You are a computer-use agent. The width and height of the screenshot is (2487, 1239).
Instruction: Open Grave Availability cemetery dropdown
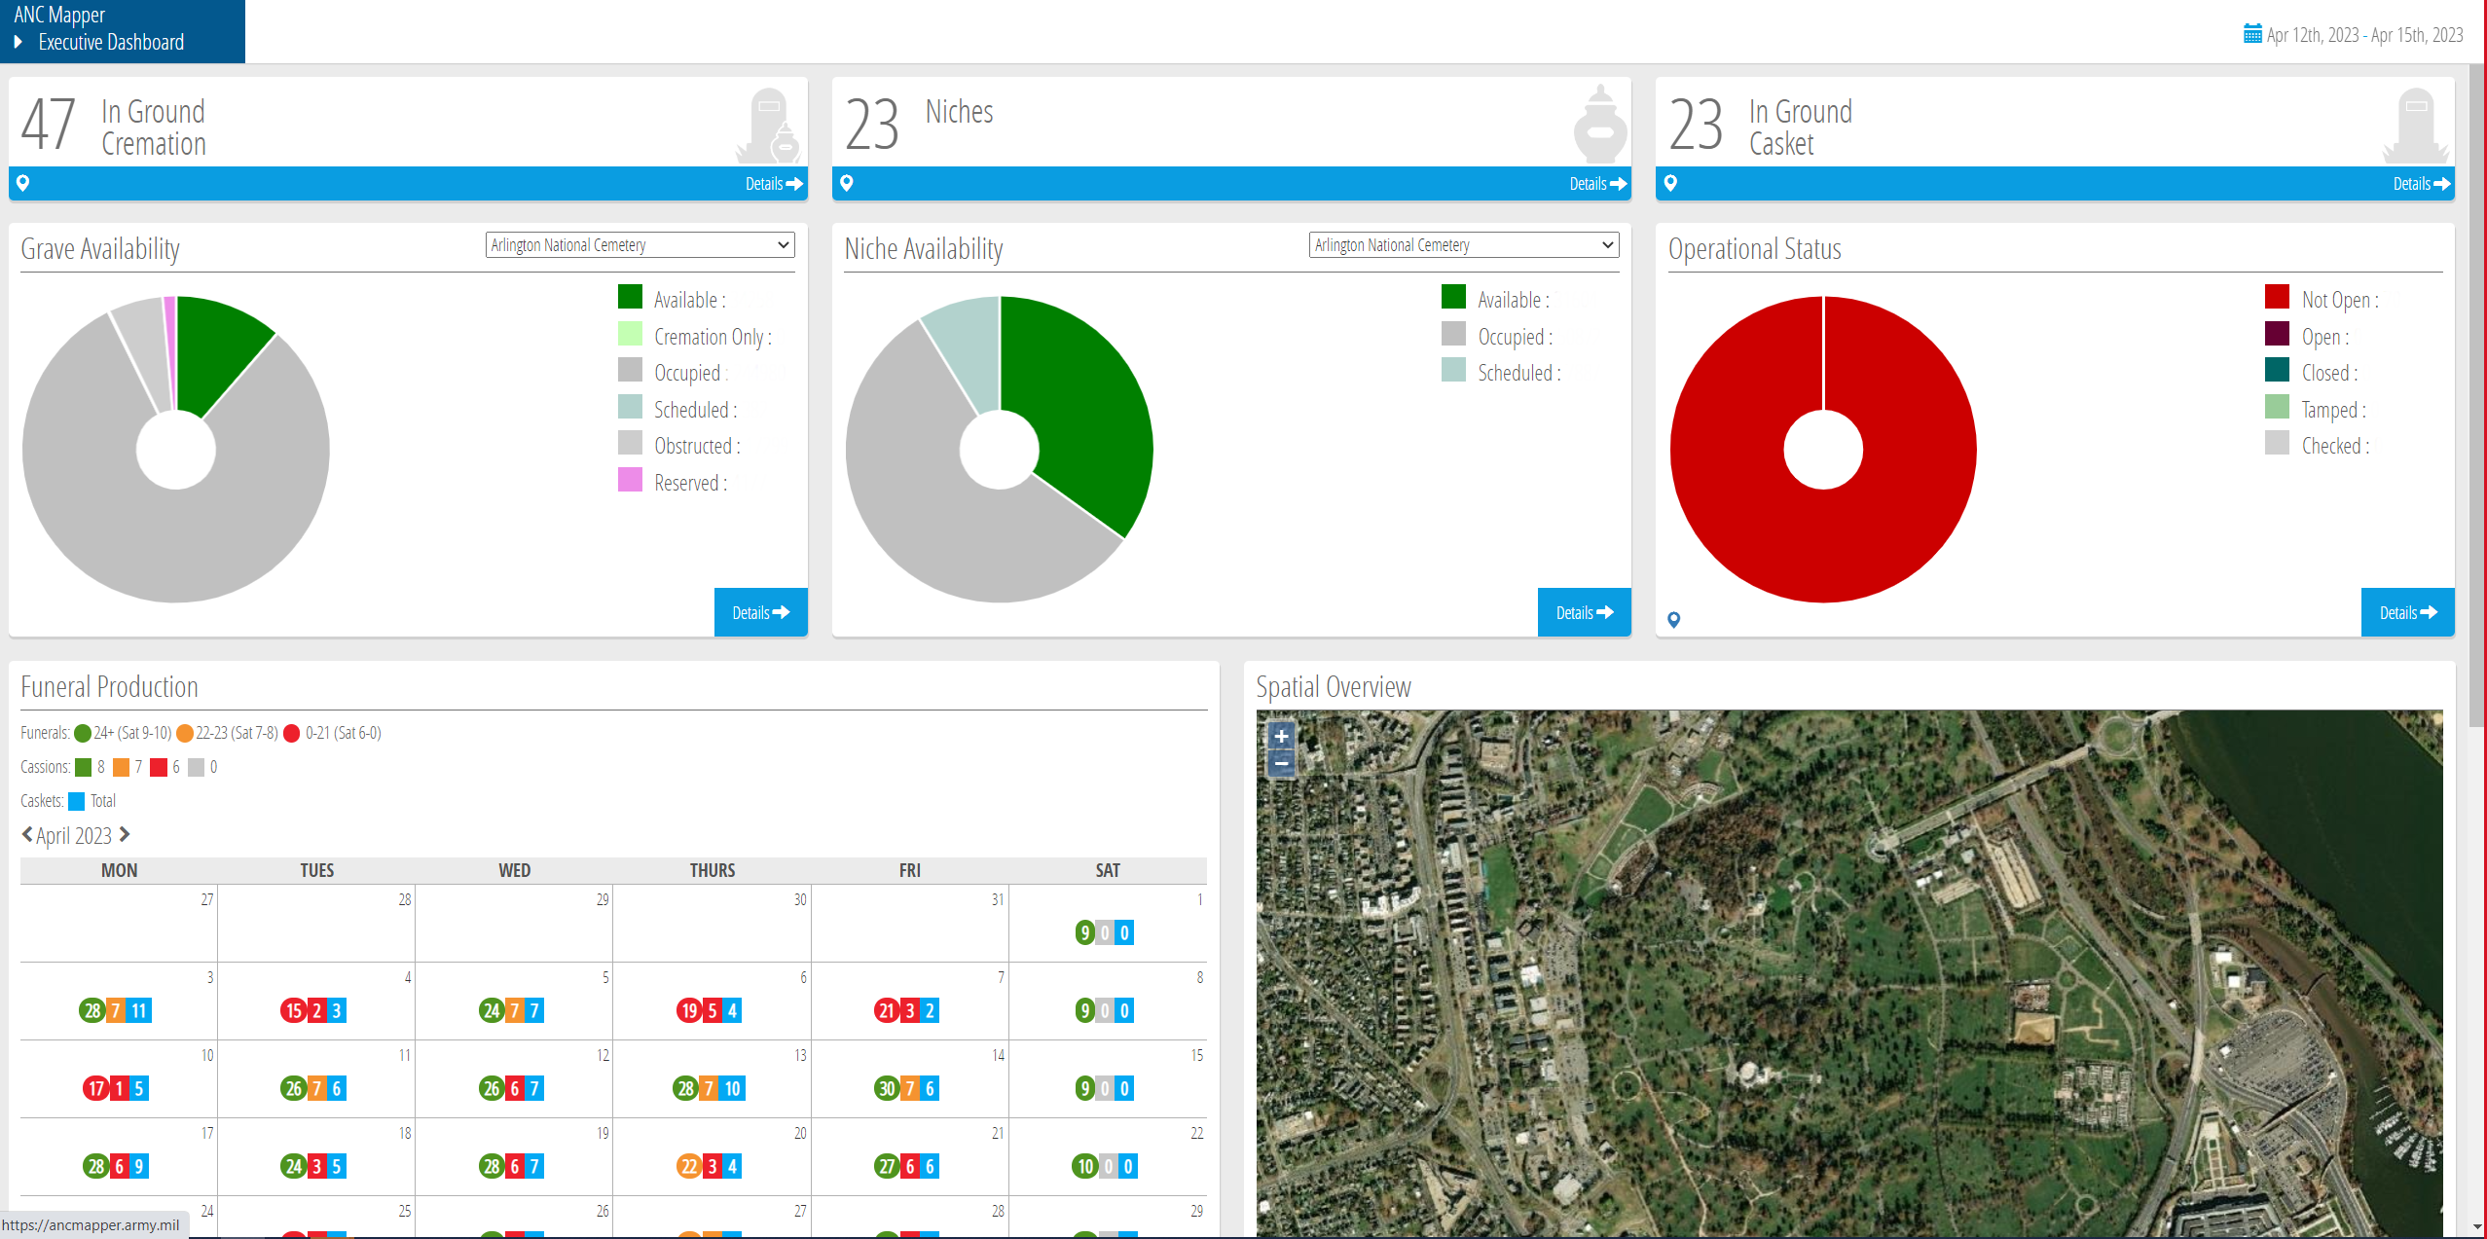point(640,244)
